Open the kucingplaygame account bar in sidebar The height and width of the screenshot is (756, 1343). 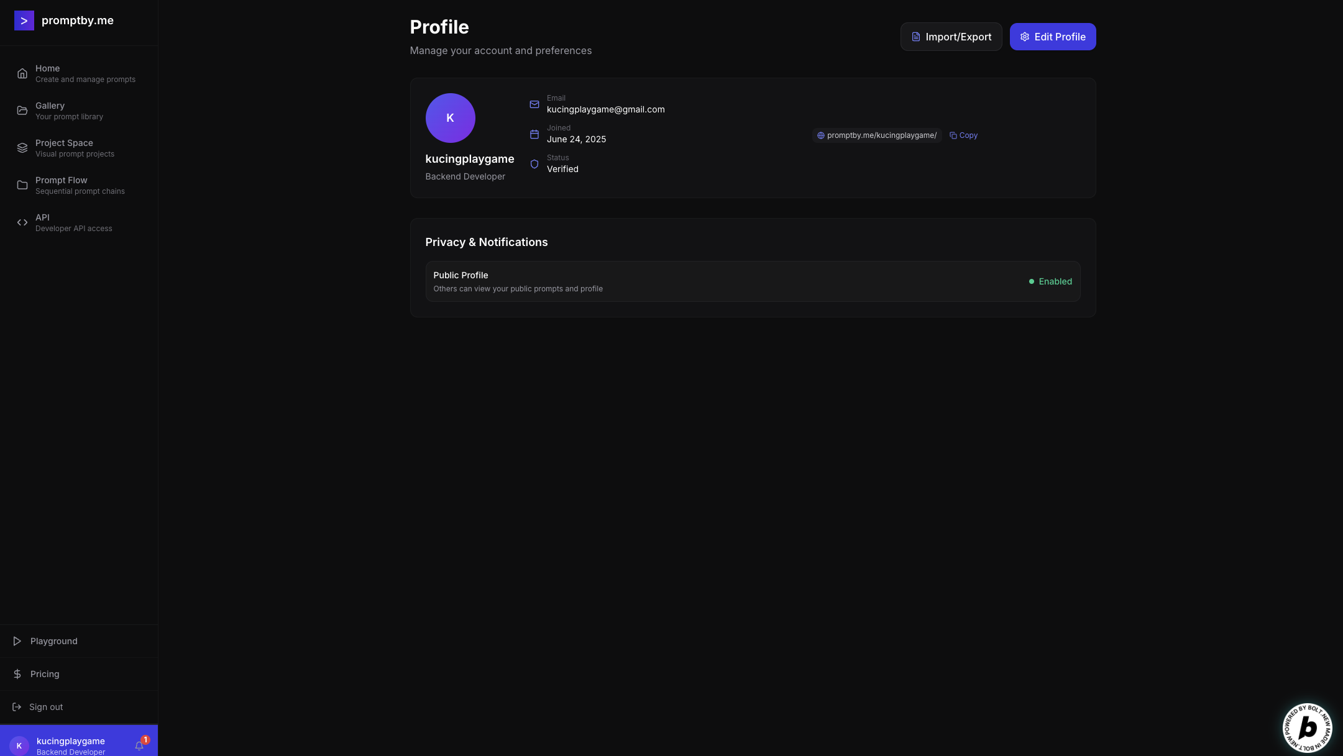point(70,745)
